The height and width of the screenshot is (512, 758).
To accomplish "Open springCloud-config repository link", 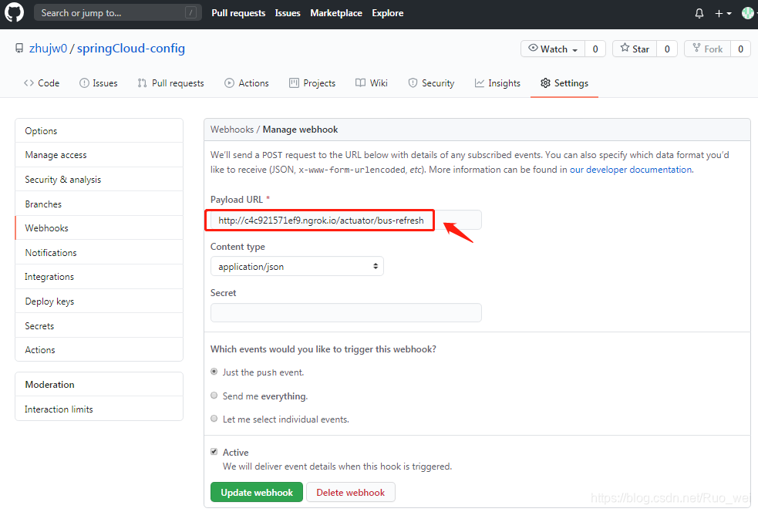I will click(x=131, y=49).
